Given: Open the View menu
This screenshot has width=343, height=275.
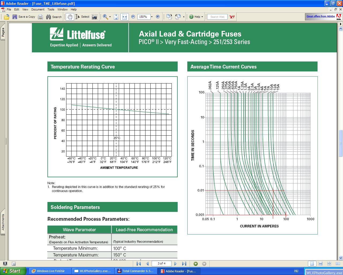Looking at the screenshot, I should tap(25, 9).
